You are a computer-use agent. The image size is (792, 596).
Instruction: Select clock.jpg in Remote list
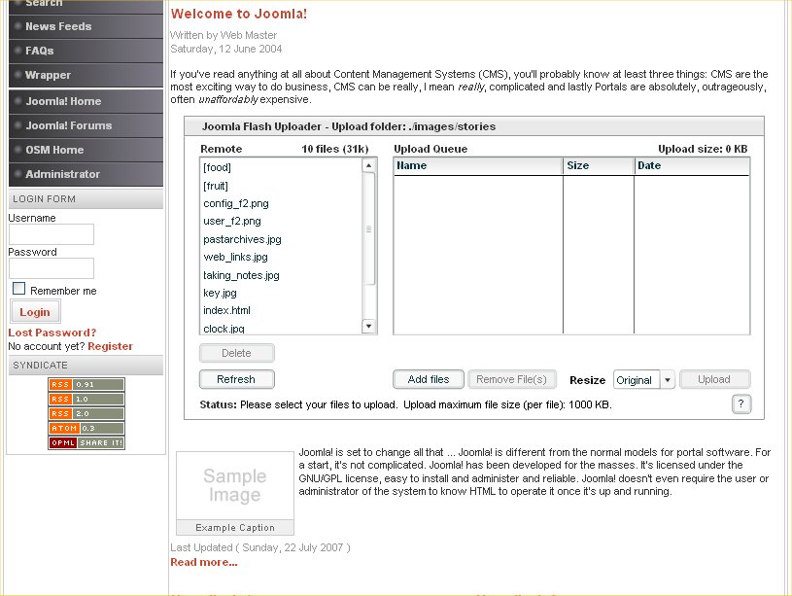pos(280,328)
